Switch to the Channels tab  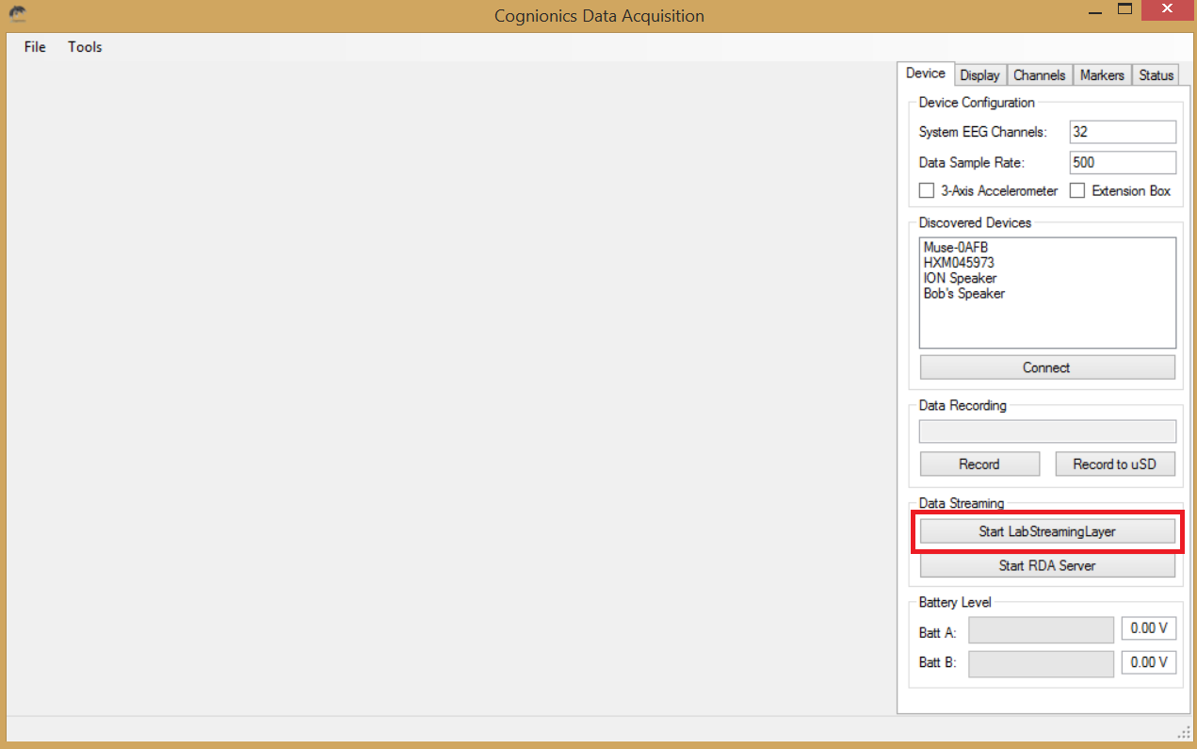coord(1040,75)
